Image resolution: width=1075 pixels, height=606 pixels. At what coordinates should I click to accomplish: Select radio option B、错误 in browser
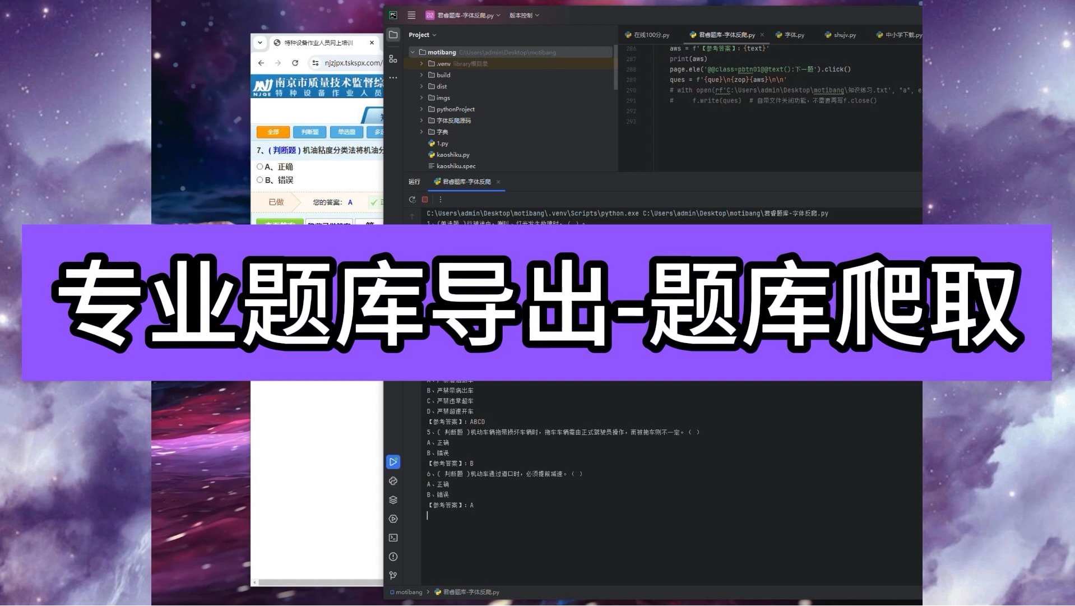(x=260, y=180)
